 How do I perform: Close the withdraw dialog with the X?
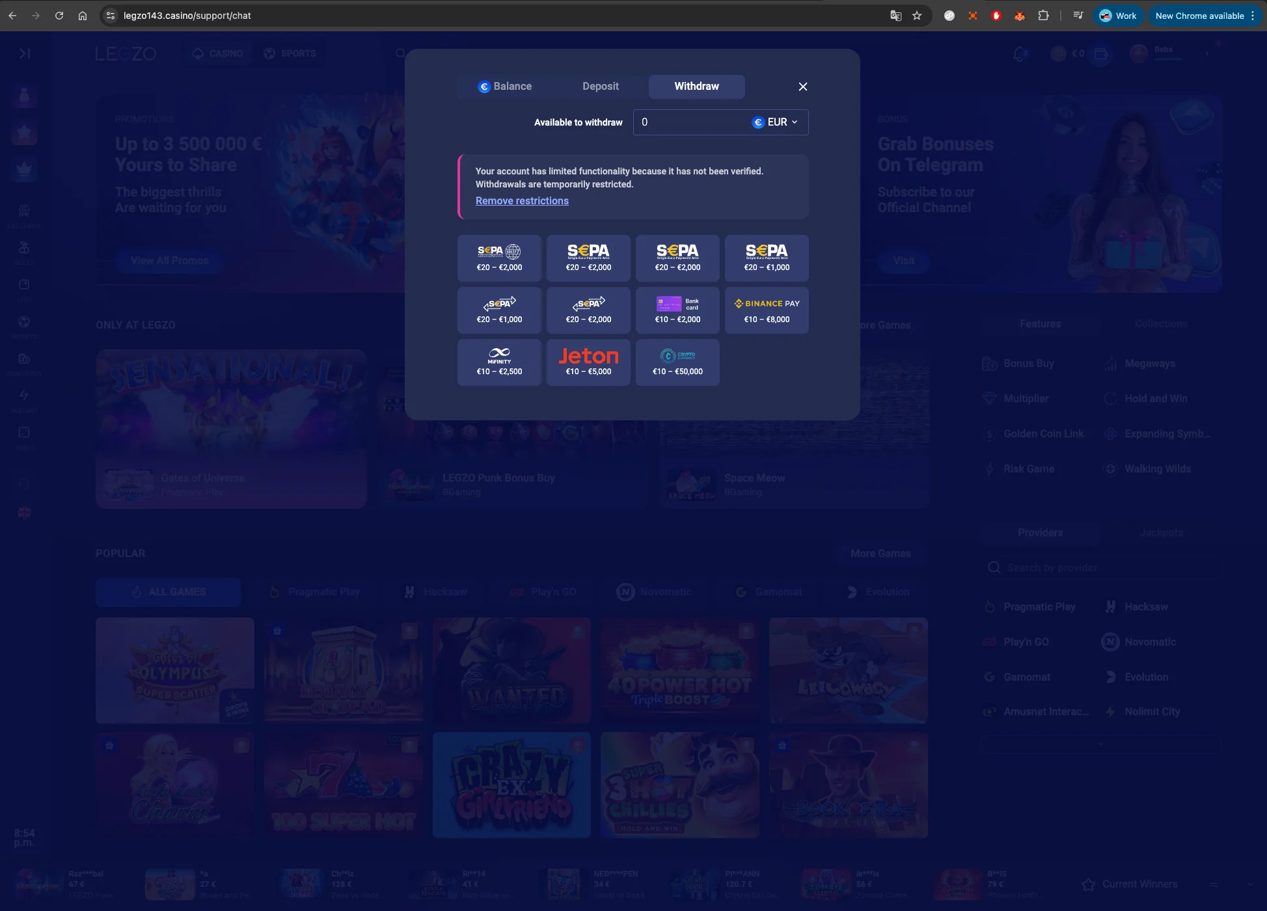click(x=803, y=87)
